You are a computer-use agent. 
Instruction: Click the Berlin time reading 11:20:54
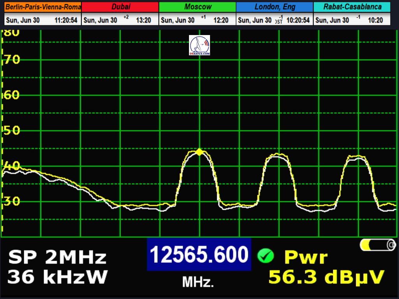coord(66,20)
